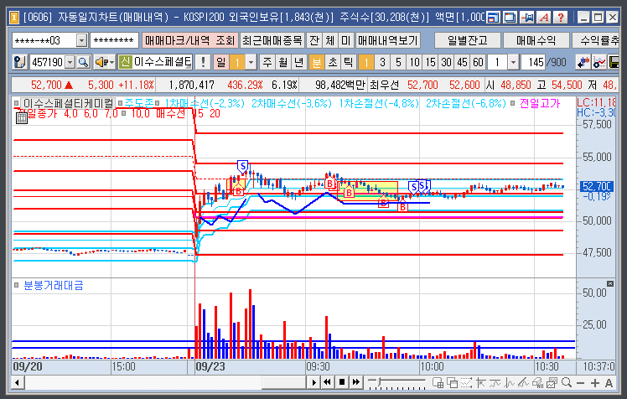
Task: Close the 분봉거래대금 pane with small x
Action: click(609, 283)
